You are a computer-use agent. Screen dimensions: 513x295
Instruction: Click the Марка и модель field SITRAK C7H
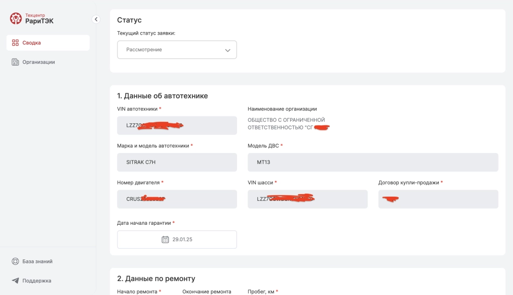pos(176,162)
